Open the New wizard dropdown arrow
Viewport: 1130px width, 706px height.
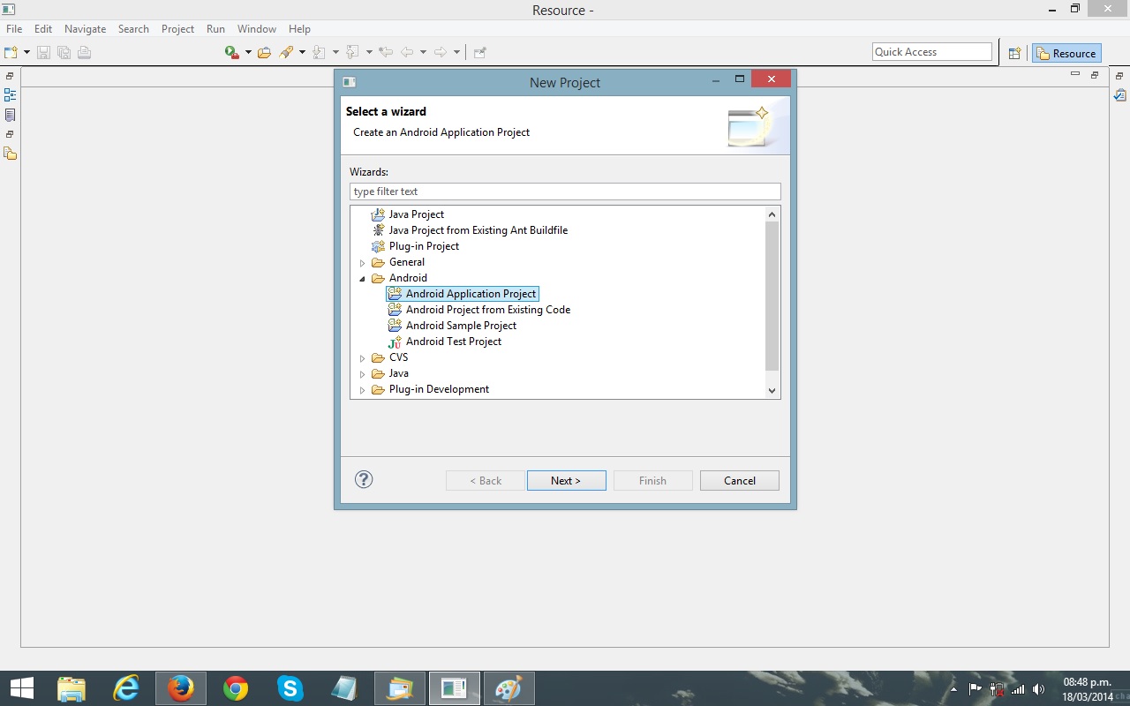coord(26,52)
